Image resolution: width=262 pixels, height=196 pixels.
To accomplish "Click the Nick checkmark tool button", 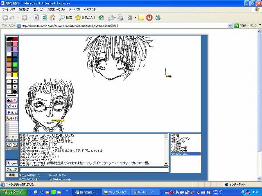I will (x=12, y=106).
